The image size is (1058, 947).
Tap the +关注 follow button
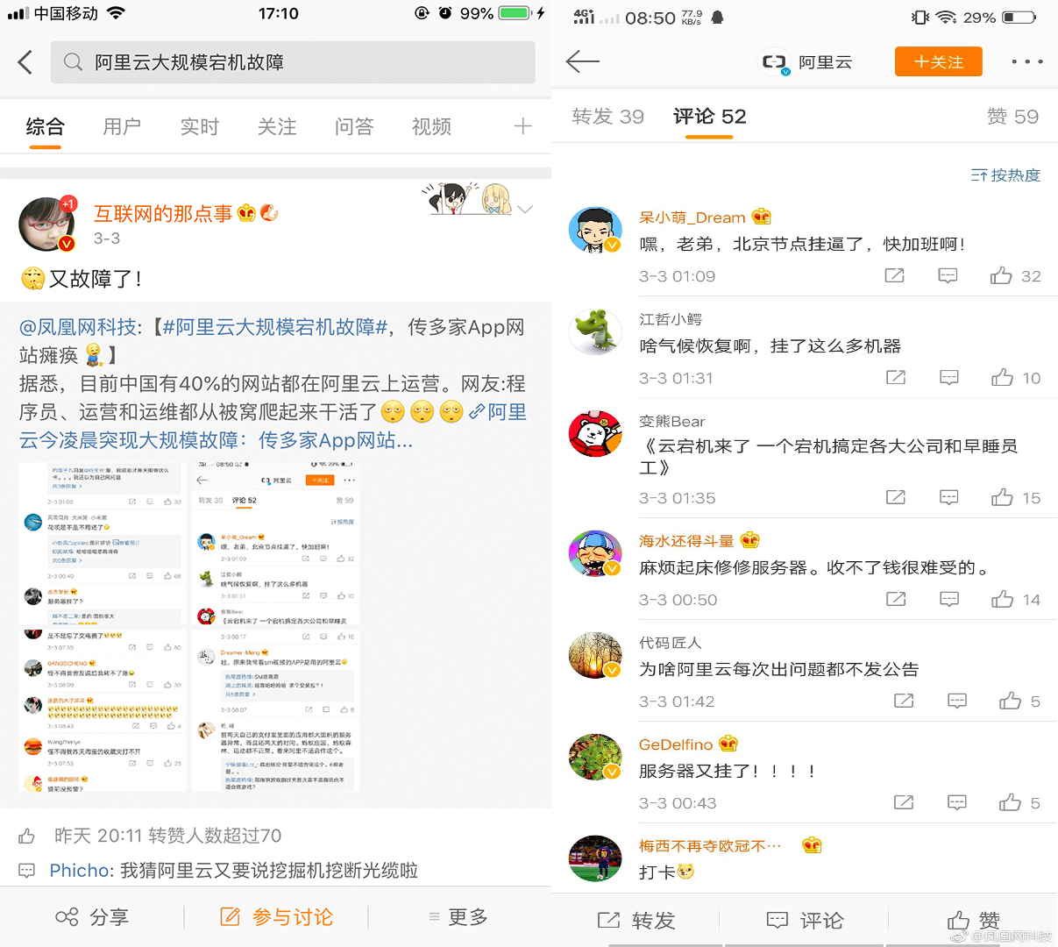point(939,61)
